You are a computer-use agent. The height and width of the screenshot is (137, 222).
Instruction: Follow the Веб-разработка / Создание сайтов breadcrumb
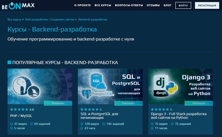[50, 20]
